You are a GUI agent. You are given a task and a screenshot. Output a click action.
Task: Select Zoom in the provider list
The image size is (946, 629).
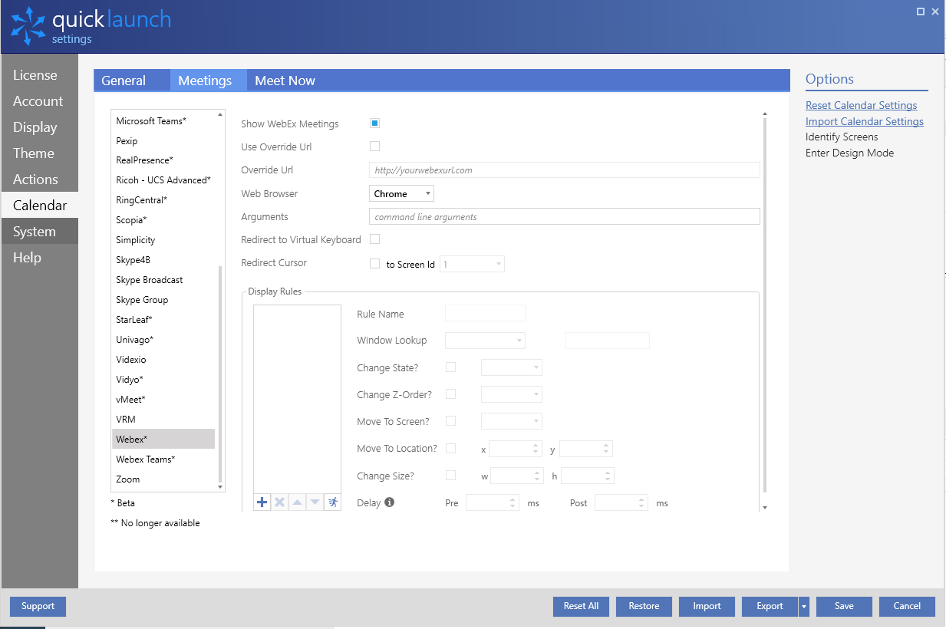(x=163, y=479)
